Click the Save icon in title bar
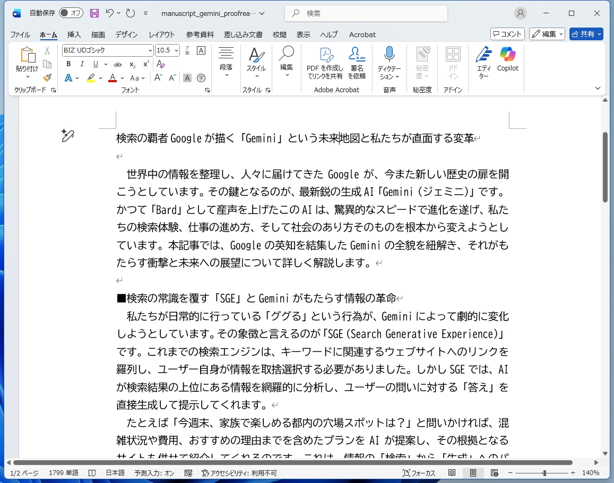The image size is (614, 483). click(94, 13)
